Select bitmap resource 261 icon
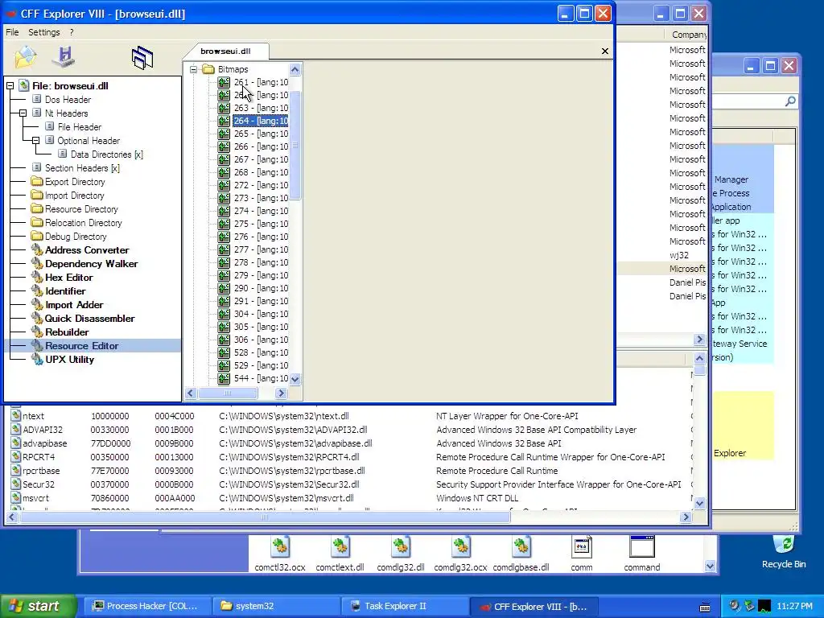 point(224,83)
